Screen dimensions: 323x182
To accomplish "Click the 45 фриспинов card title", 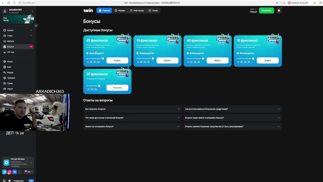I will [97, 40].
